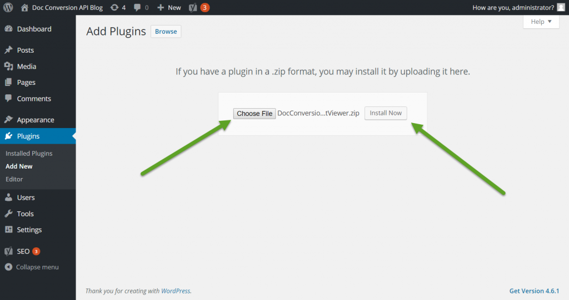The image size is (569, 300).
Task: Click the Plugins plug icon
Action: click(x=9, y=135)
